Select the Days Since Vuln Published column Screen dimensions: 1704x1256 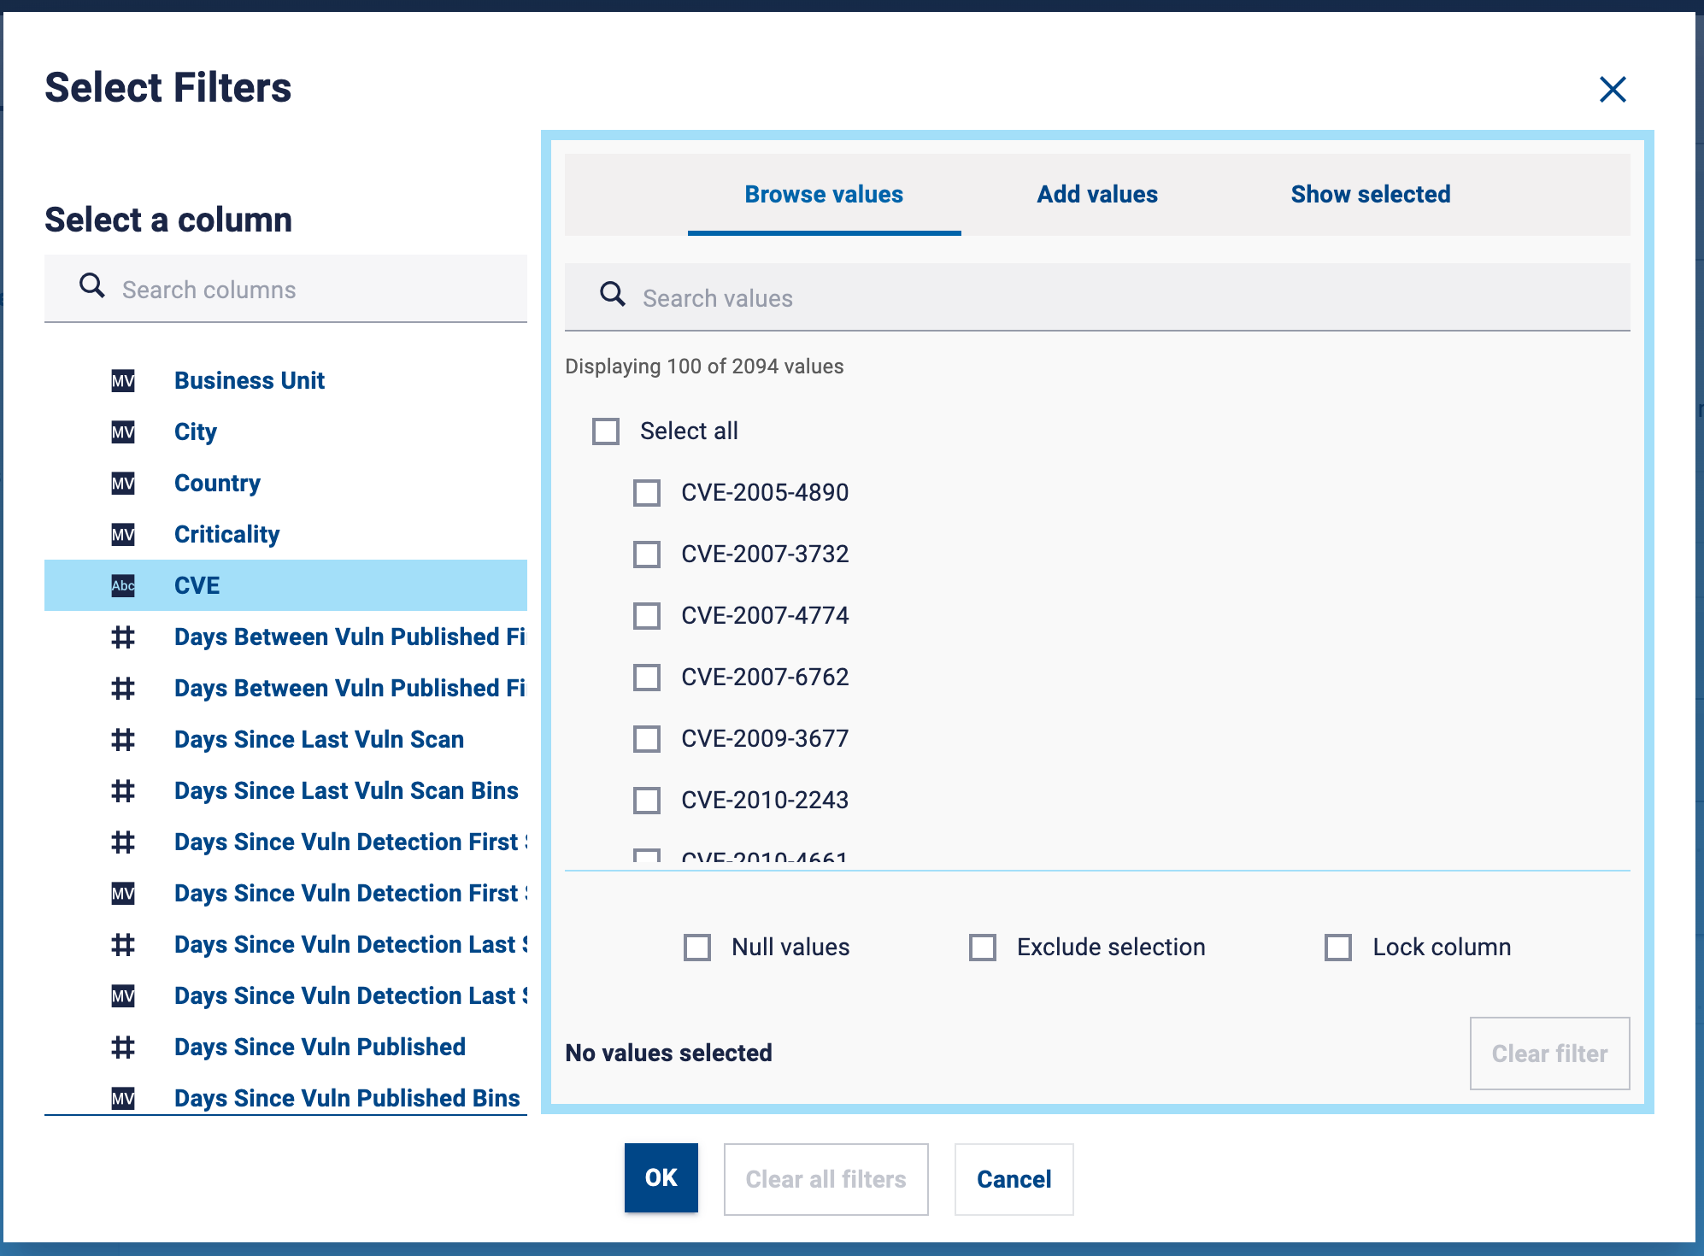point(285,1048)
